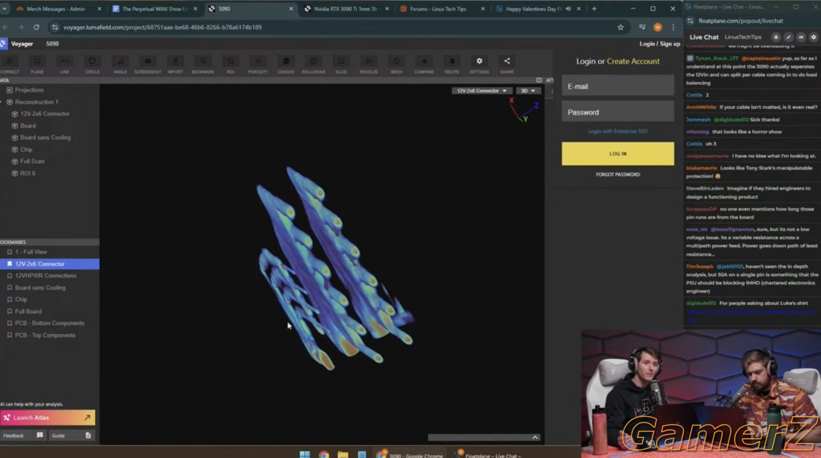Select the Angle measurement tool

120,65
